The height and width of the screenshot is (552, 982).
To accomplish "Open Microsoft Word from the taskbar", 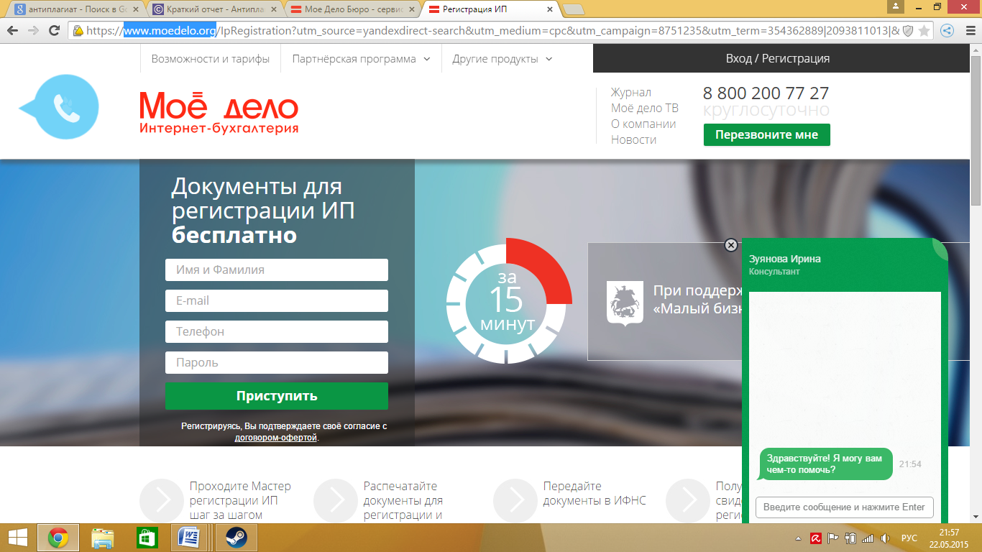I will point(191,538).
